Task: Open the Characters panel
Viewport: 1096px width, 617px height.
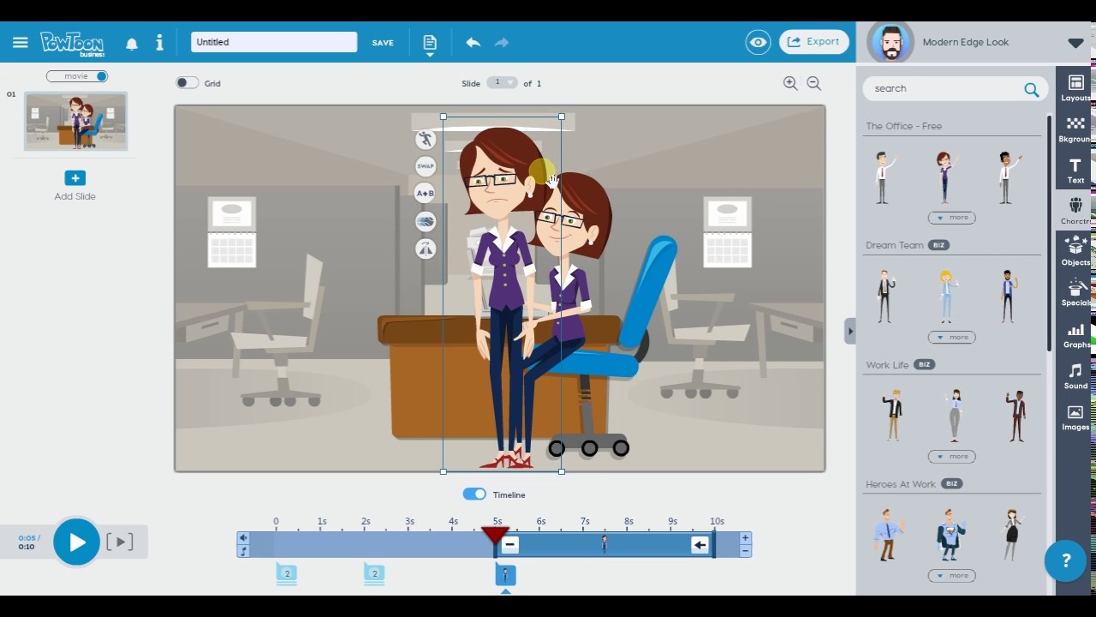Action: pyautogui.click(x=1075, y=211)
